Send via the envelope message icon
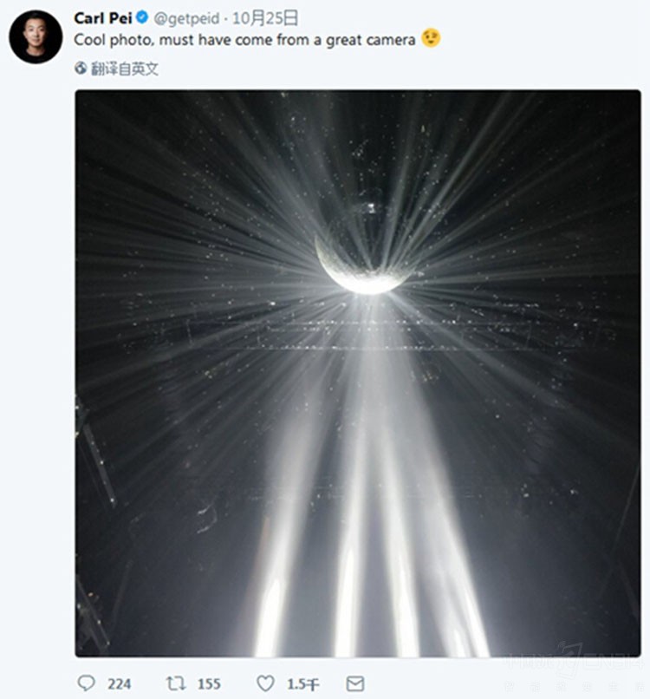The width and height of the screenshot is (650, 699). point(354,683)
